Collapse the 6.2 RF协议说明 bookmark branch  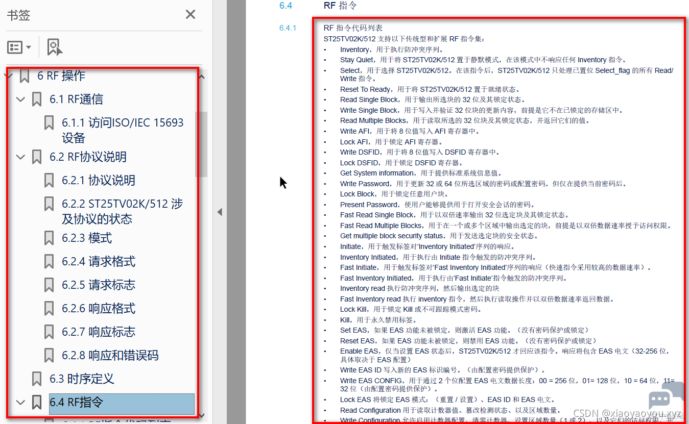coord(21,157)
